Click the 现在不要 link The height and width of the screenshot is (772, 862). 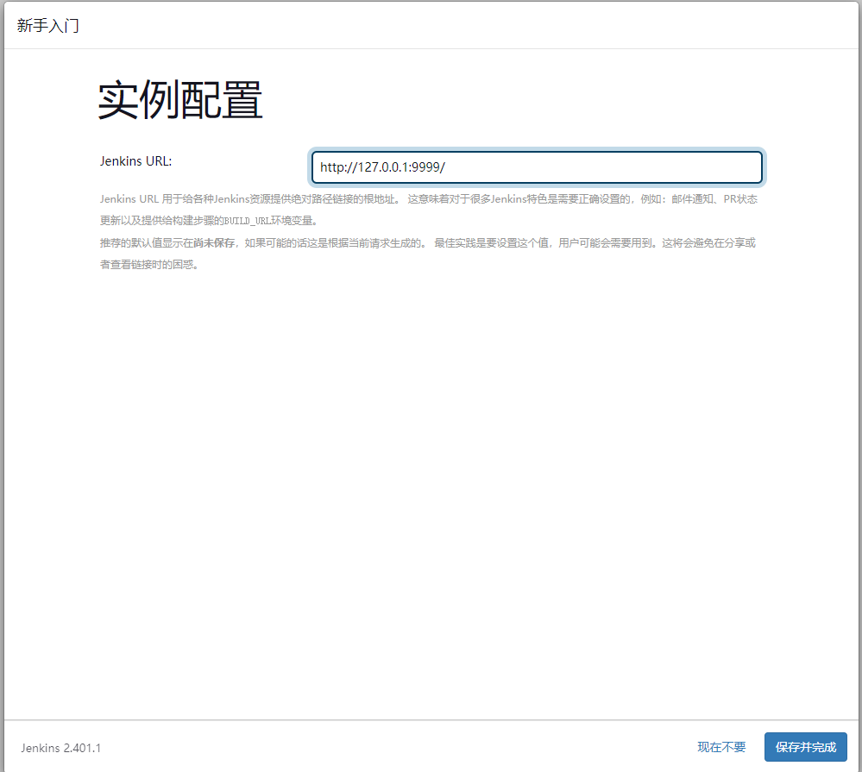(721, 747)
